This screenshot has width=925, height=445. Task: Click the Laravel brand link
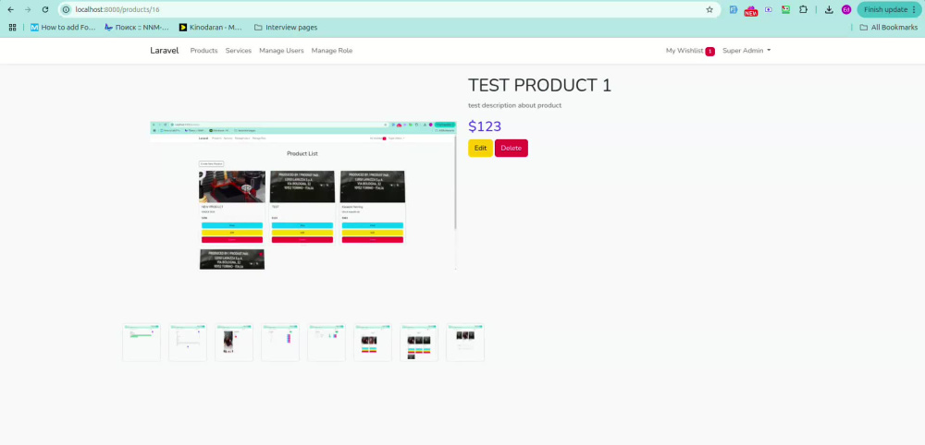(x=164, y=51)
